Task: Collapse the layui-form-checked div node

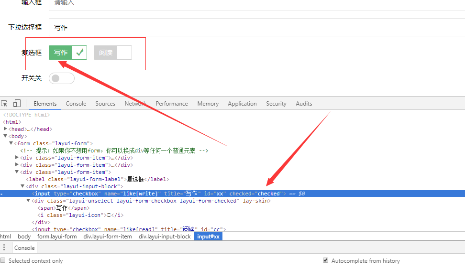Action: 29,201
